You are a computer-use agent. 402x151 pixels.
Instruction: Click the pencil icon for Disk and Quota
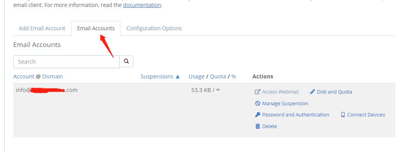point(312,92)
